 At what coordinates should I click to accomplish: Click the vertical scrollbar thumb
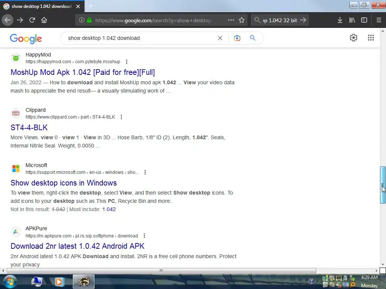click(x=383, y=185)
